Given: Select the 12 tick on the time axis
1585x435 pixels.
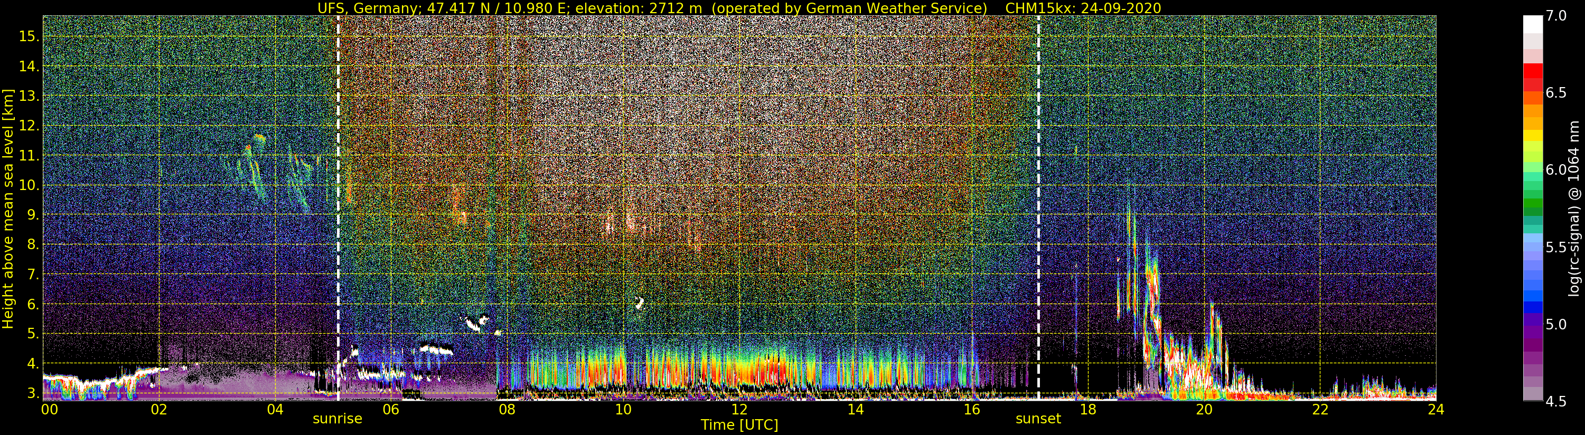Looking at the screenshot, I should [x=739, y=409].
